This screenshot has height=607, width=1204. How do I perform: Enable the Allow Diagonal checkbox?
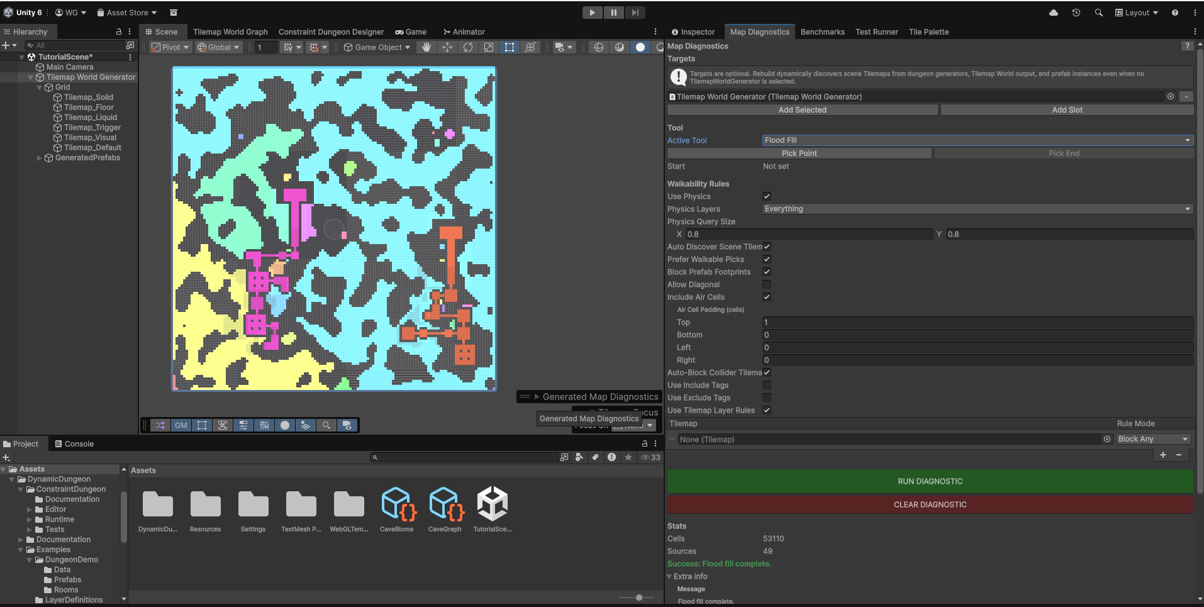click(x=767, y=284)
